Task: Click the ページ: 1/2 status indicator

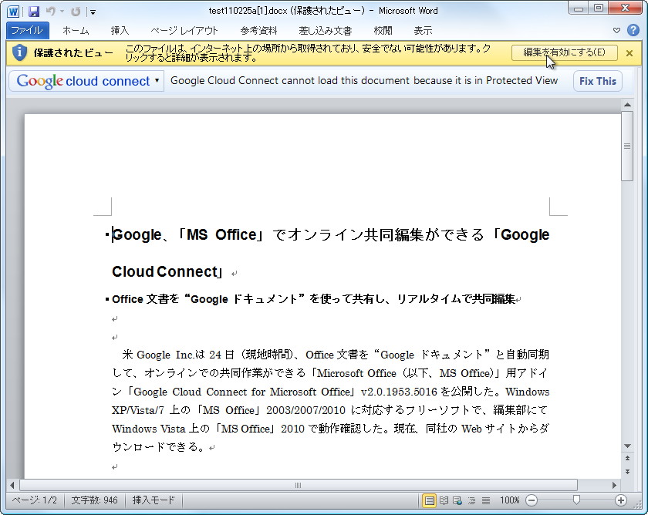Action: click(34, 500)
